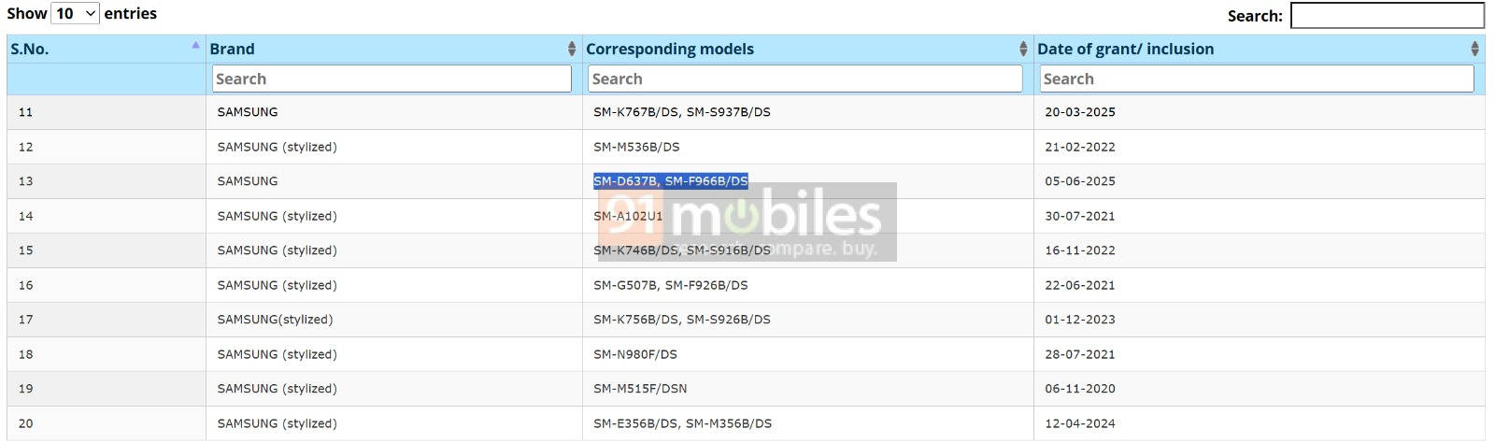Click the Corresponding models column header
Image resolution: width=1495 pixels, height=443 pixels.
(x=669, y=49)
